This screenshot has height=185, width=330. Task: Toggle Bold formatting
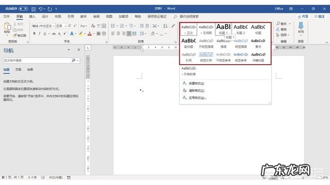tap(35, 33)
